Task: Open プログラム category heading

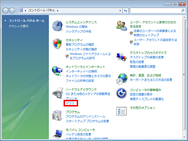Action: 73,112
